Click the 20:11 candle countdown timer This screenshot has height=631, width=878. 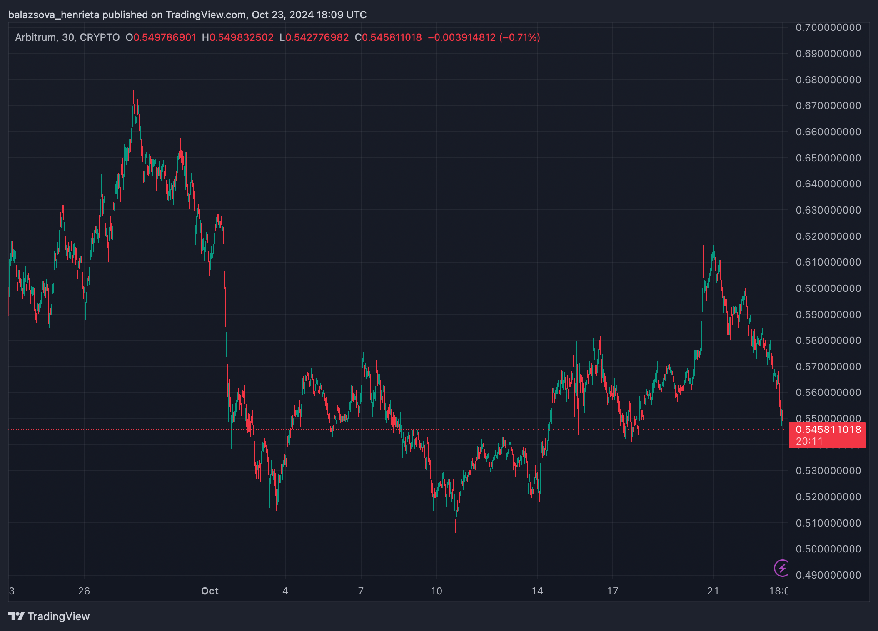pyautogui.click(x=809, y=441)
